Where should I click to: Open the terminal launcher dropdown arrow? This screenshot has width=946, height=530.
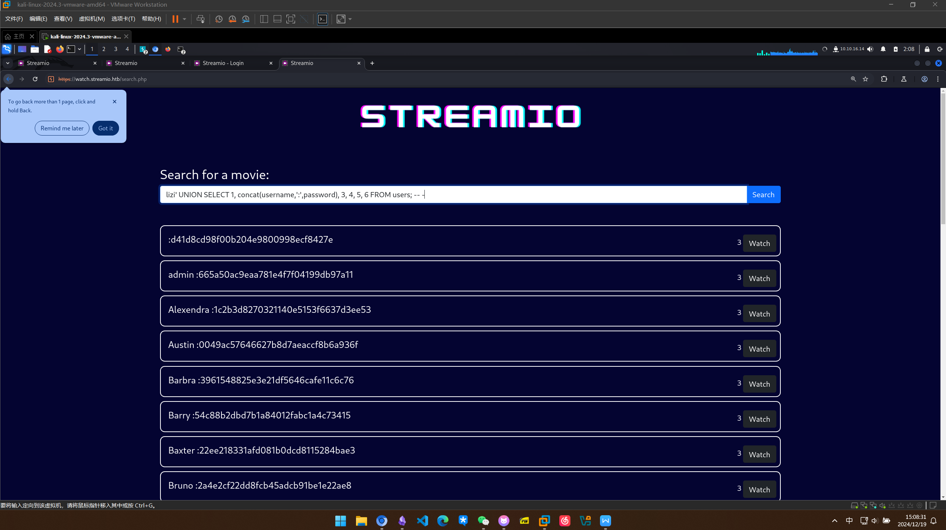(79, 49)
